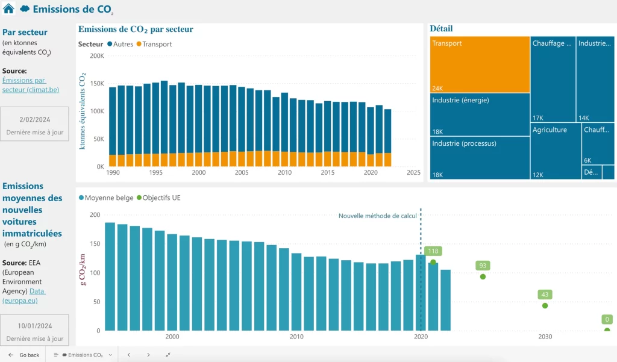Image resolution: width=617 pixels, height=362 pixels.
Task: Toggle the Objectifs UE legend marker
Action: click(x=140, y=198)
